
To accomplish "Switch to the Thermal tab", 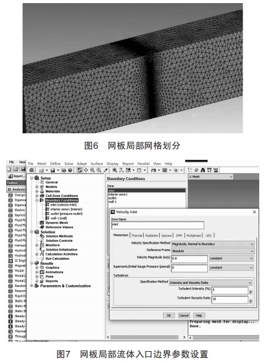I will [x=137, y=236].
